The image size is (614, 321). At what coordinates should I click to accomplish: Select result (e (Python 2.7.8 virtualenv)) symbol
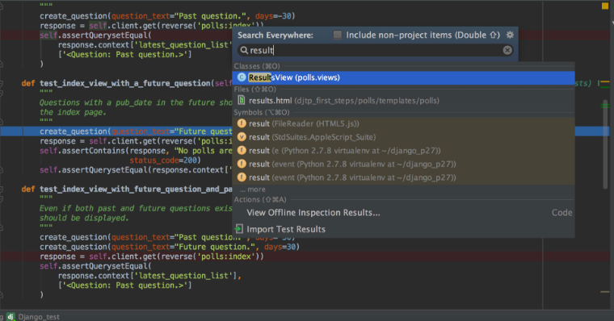[403, 151]
